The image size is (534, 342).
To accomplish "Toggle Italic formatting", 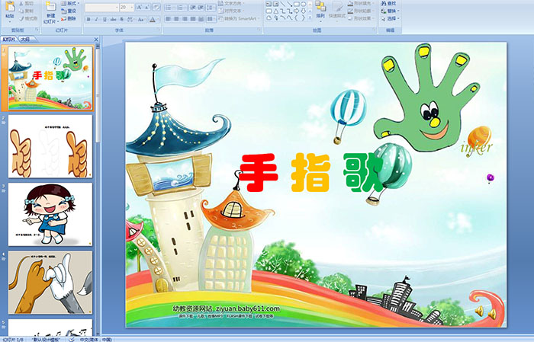I will [96, 19].
